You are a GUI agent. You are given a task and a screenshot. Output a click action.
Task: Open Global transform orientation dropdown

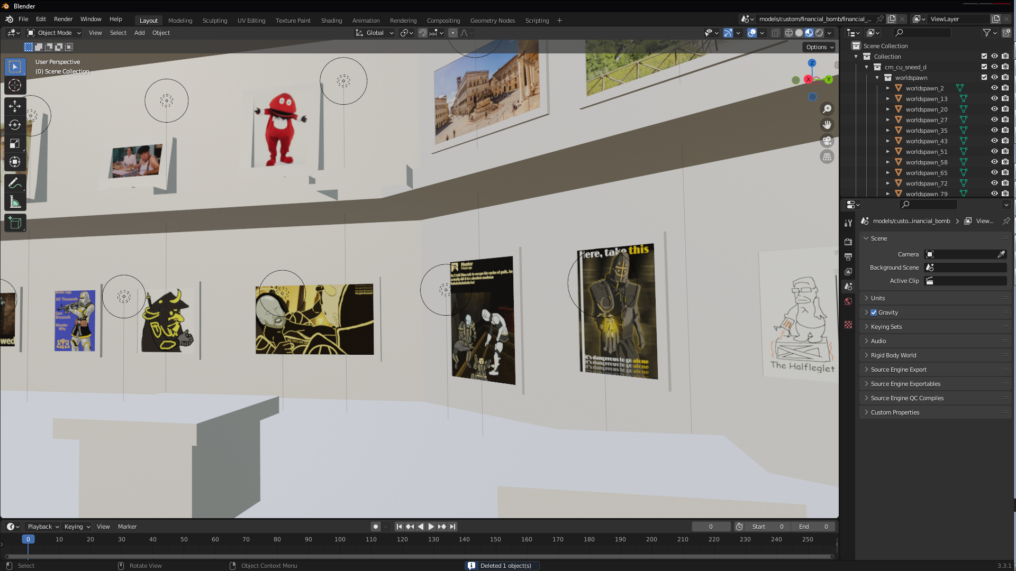pyautogui.click(x=375, y=33)
